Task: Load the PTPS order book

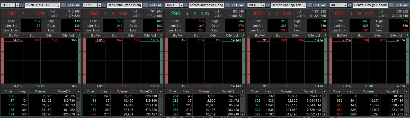Action: pos(74,5)
